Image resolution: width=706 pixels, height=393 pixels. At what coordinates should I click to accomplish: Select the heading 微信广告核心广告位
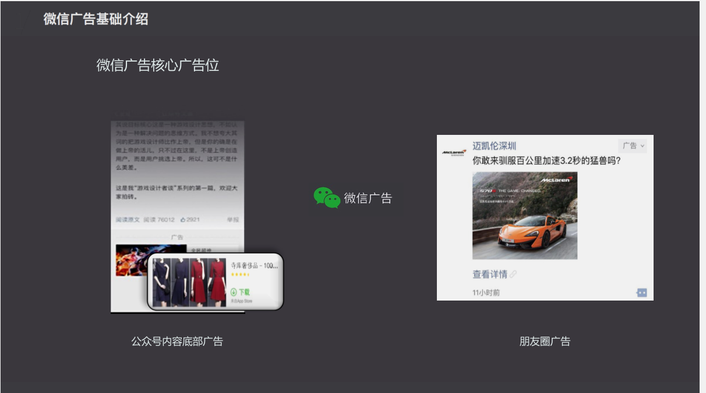(x=158, y=65)
